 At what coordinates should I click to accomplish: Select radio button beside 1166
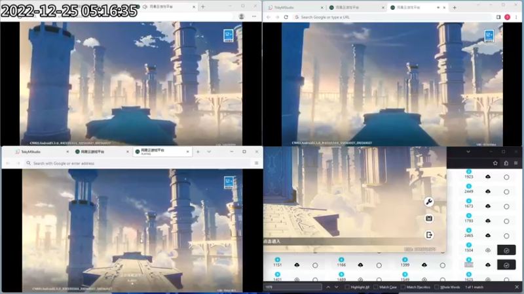379,265
